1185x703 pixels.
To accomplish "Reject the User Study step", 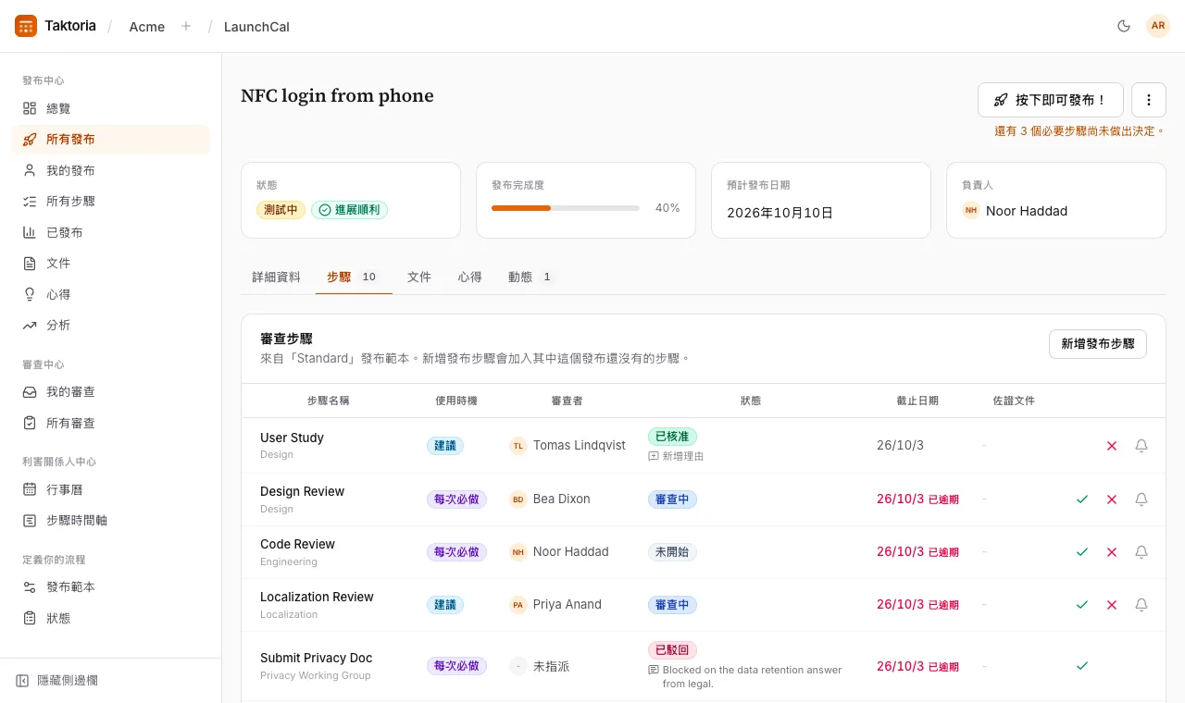I will [x=1112, y=446].
